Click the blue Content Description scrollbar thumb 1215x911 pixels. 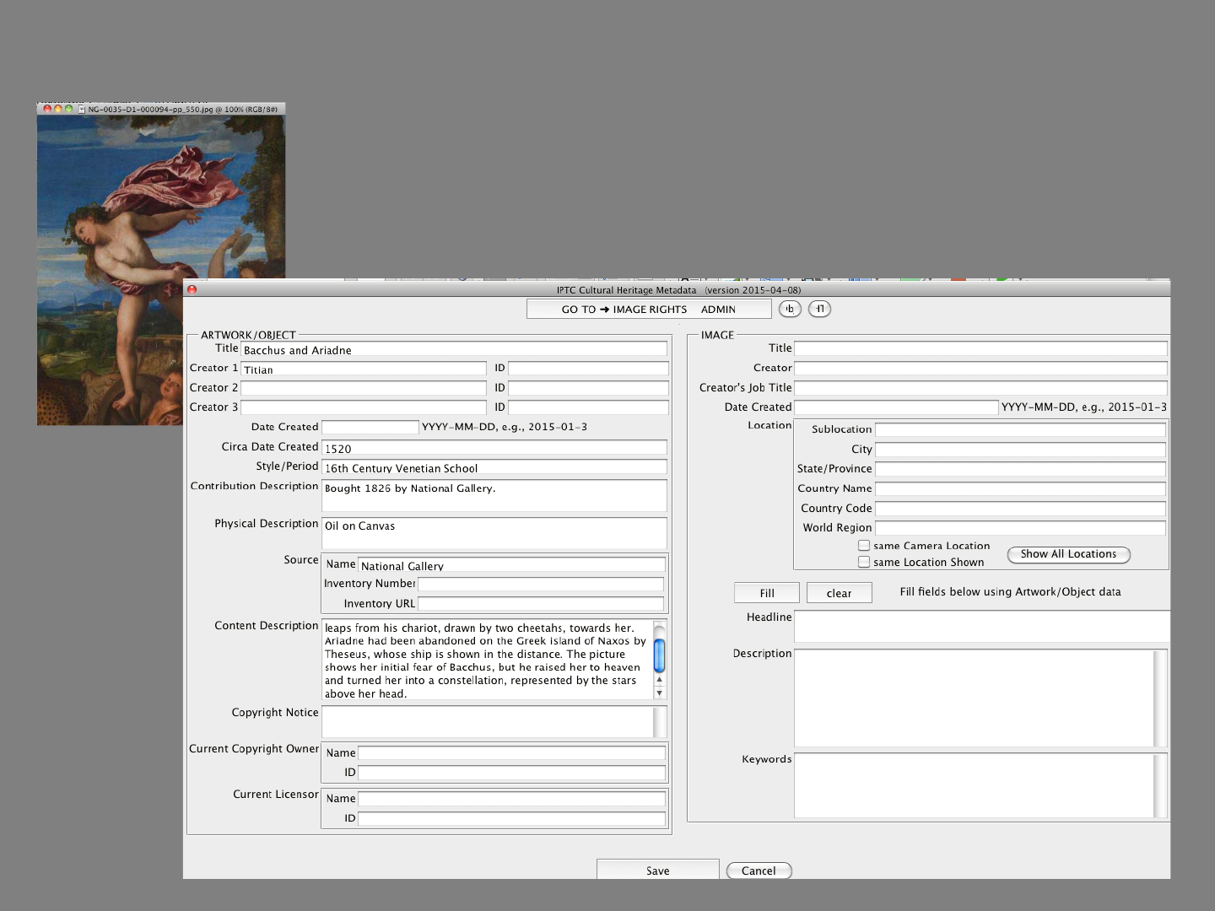click(659, 655)
